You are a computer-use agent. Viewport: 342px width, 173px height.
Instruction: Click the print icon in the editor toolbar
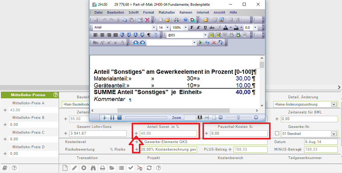tap(176, 20)
